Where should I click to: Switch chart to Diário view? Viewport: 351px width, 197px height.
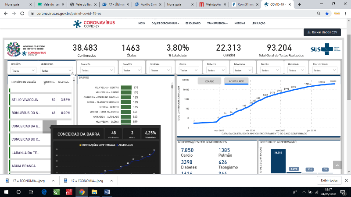pos(210,81)
